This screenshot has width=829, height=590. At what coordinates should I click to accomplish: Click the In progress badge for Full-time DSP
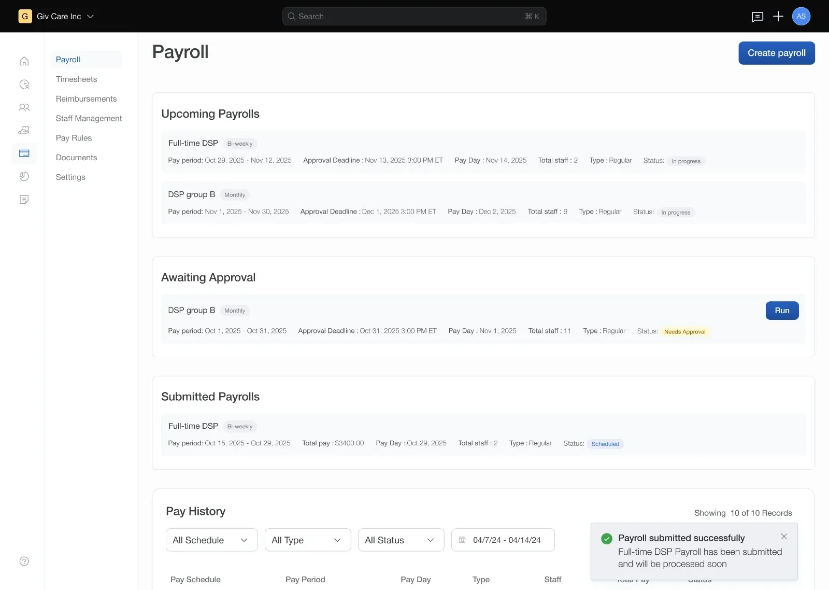tap(686, 161)
